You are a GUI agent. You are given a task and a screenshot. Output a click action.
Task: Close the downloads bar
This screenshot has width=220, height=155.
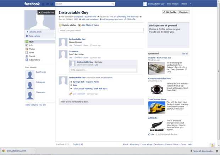tap(217, 151)
